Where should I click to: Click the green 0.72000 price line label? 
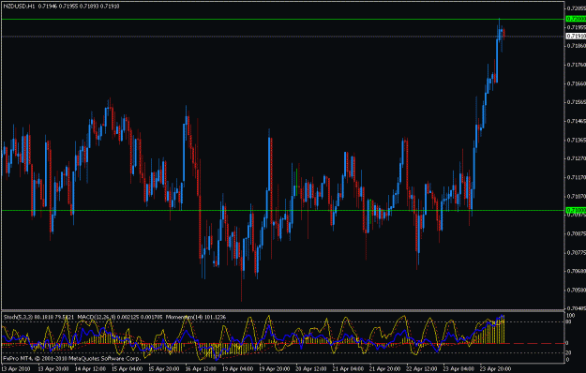click(x=576, y=19)
